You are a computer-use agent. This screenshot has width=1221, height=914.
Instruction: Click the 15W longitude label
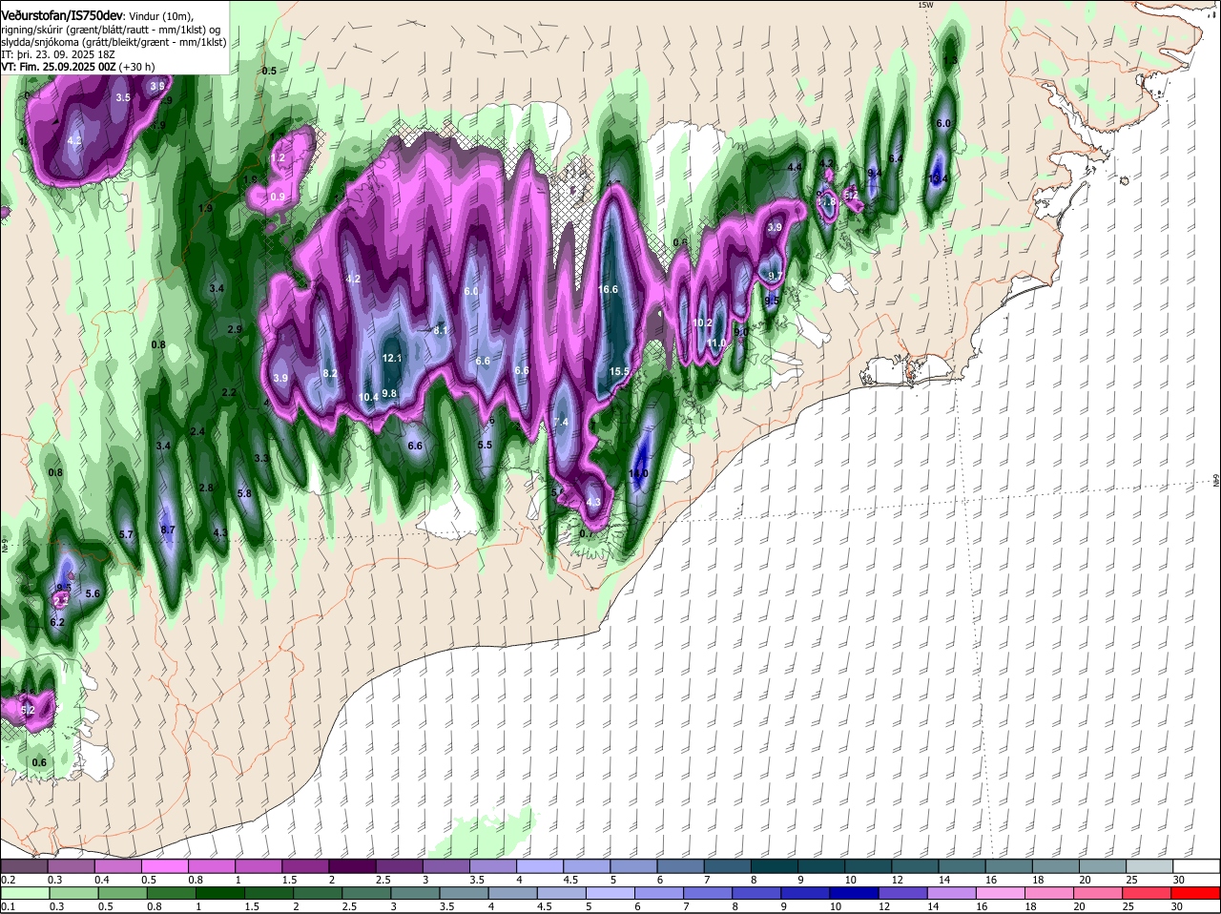pos(924,6)
